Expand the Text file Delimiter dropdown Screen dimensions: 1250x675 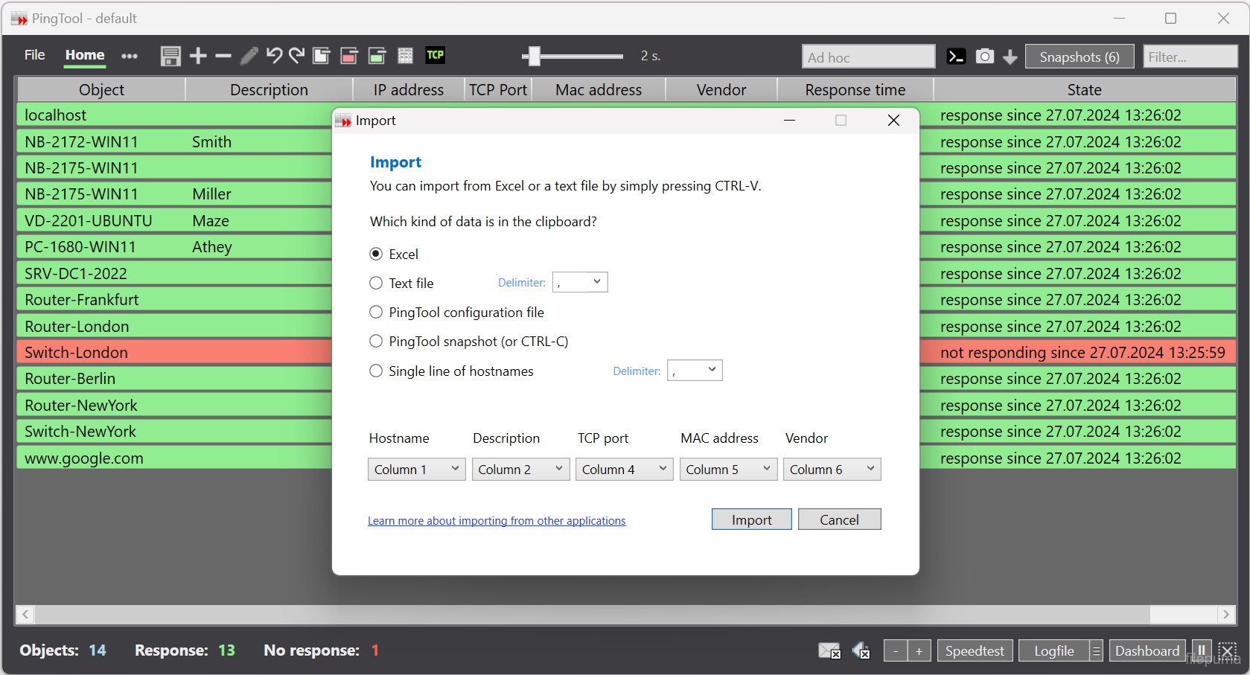click(580, 282)
